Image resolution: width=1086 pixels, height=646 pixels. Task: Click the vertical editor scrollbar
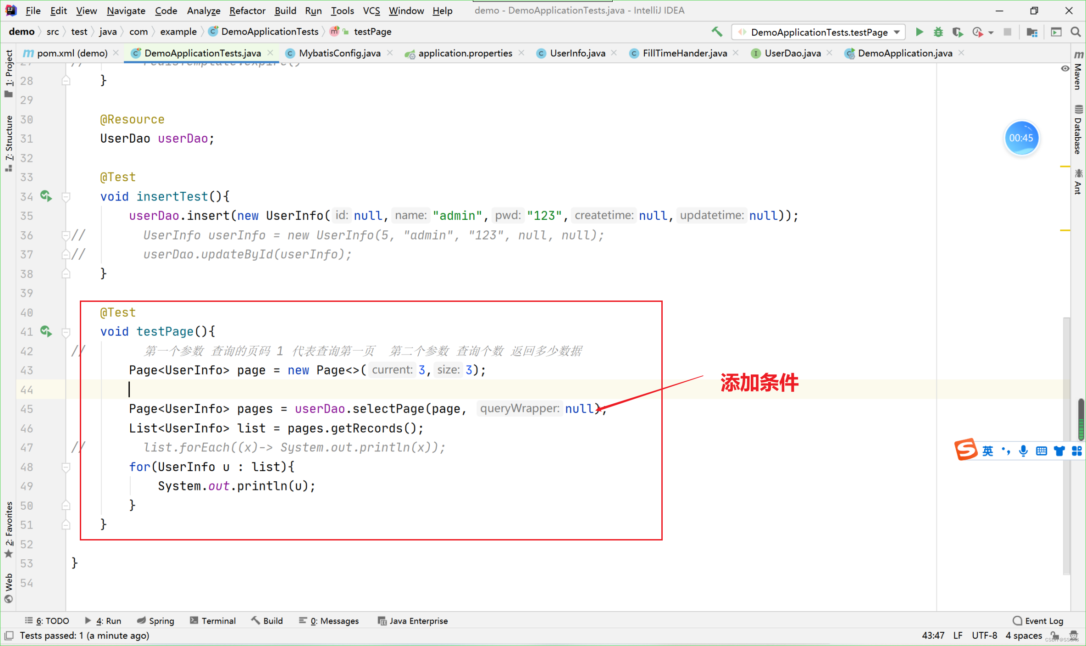[x=1067, y=445]
